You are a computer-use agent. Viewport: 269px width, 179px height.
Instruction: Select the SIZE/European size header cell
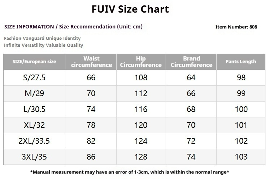click(34, 62)
